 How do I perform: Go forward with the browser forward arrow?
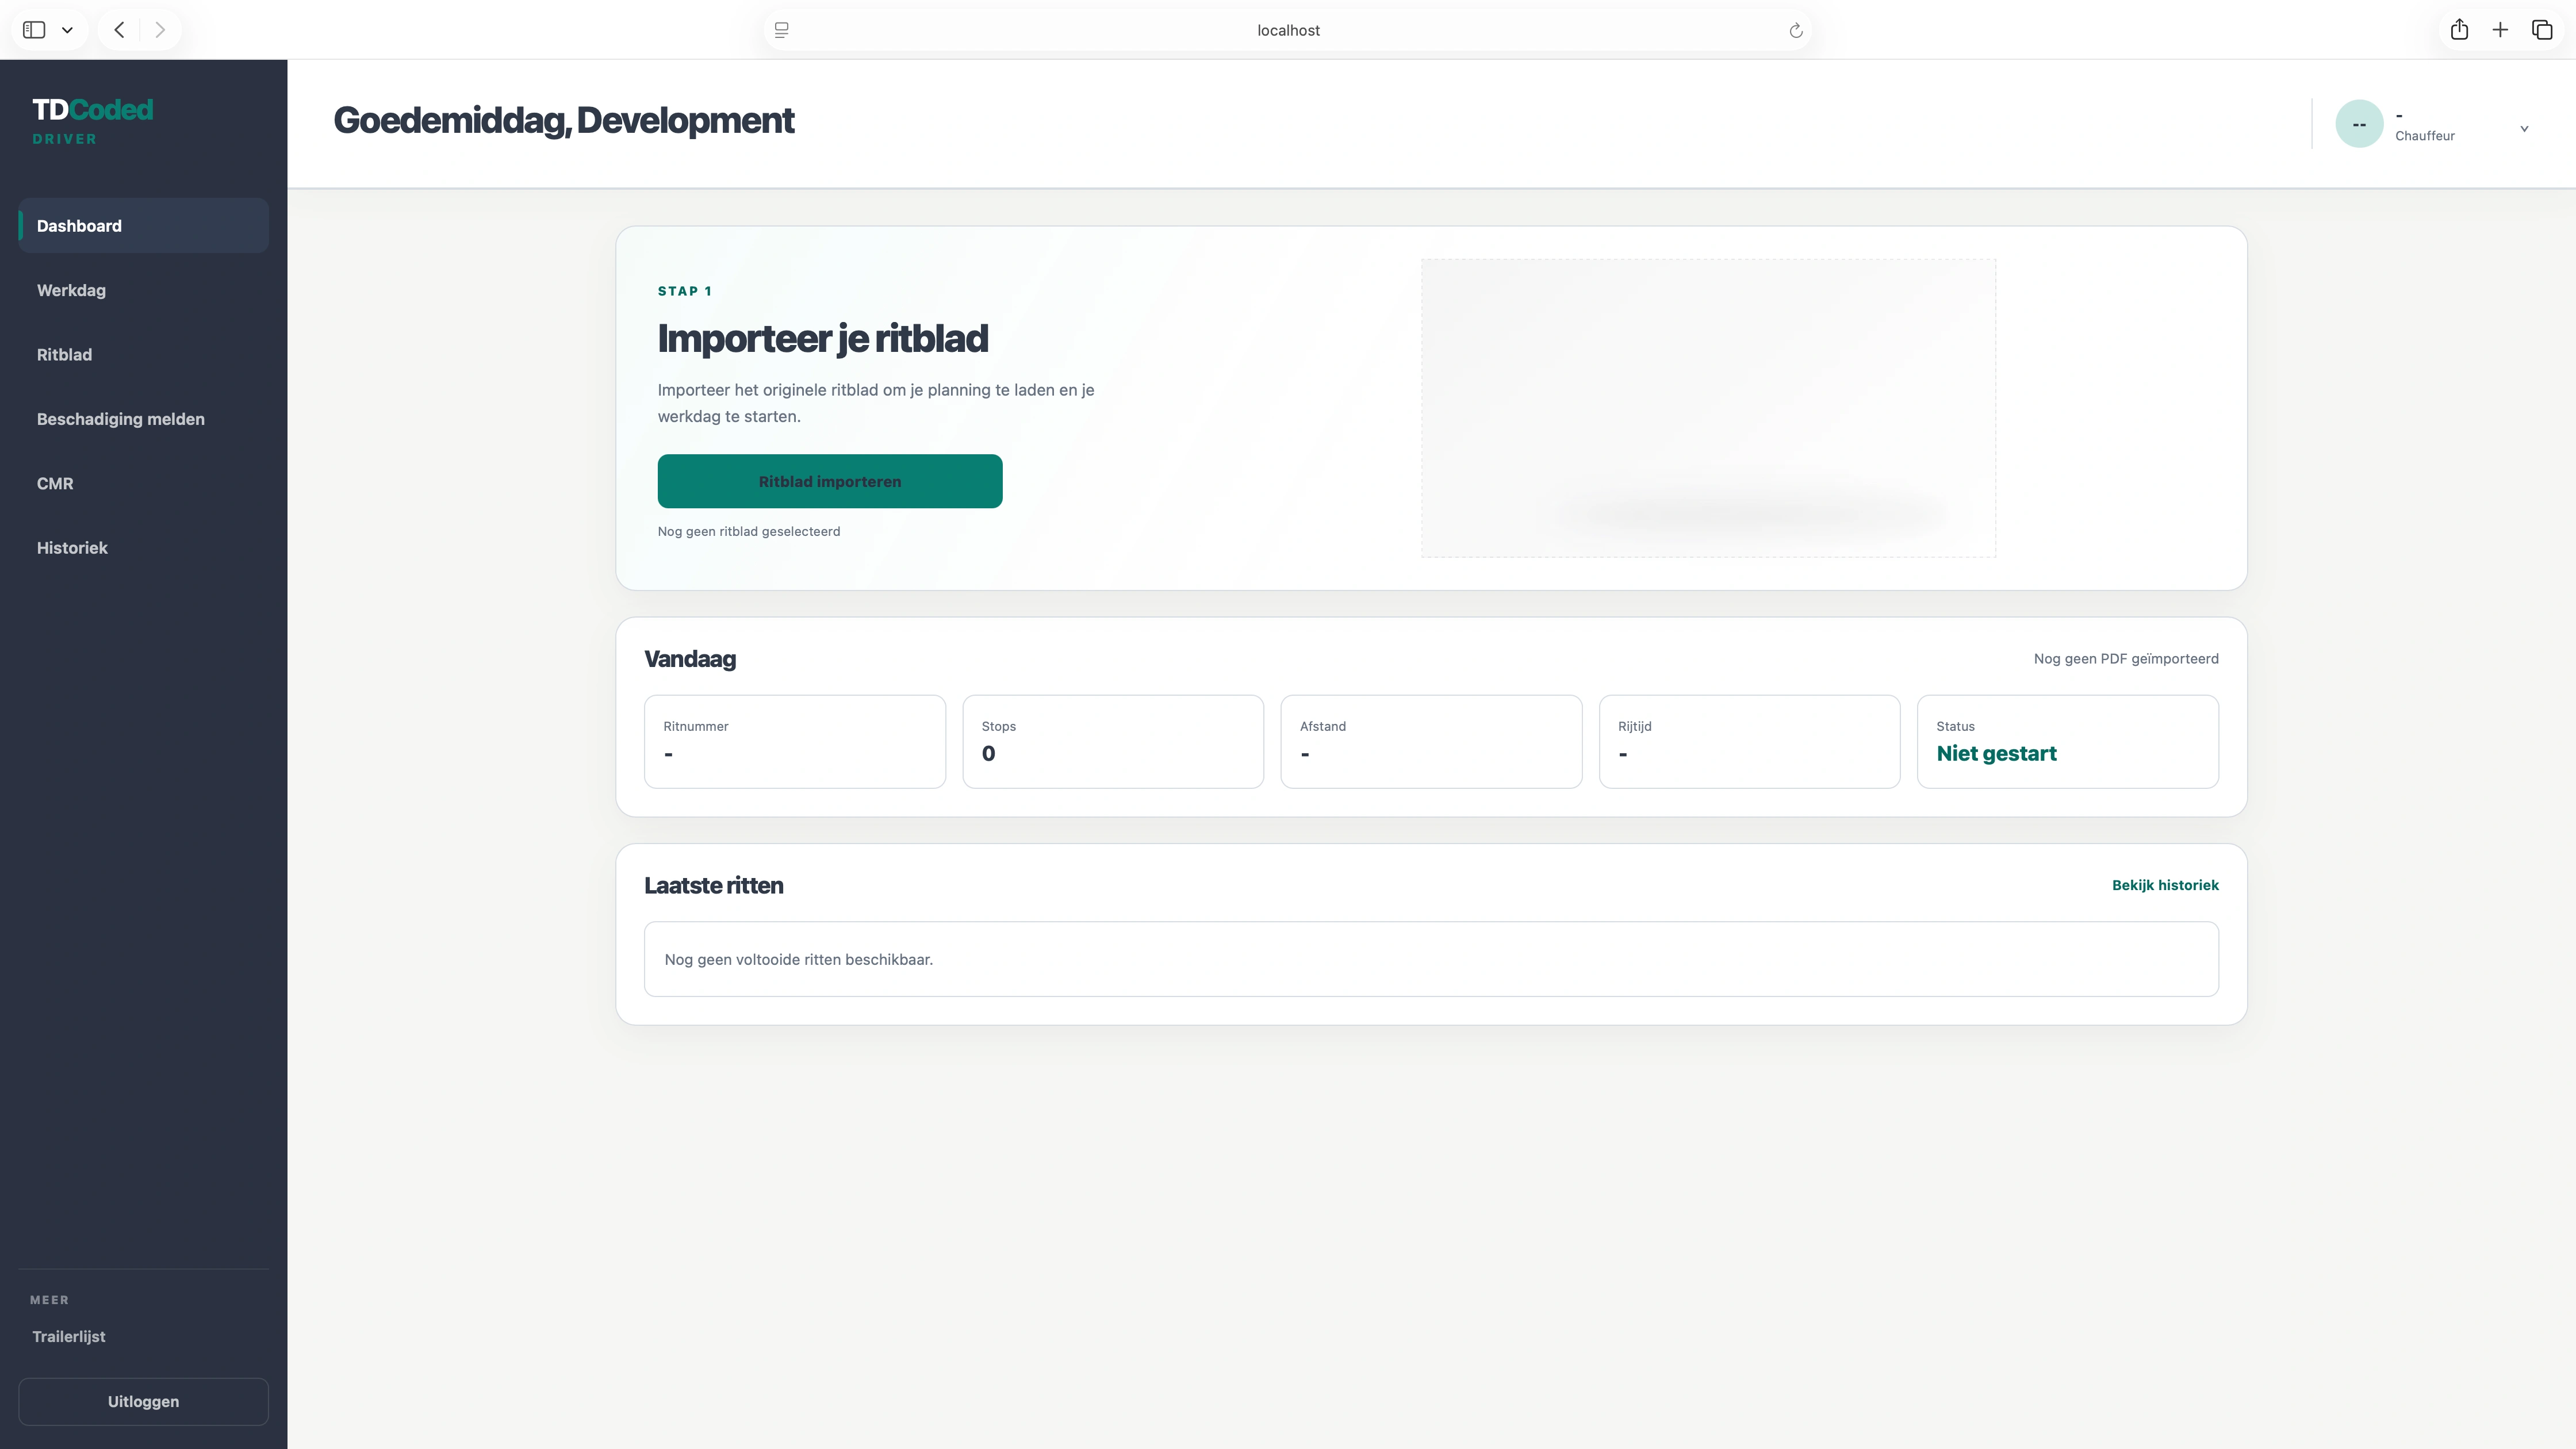160,30
